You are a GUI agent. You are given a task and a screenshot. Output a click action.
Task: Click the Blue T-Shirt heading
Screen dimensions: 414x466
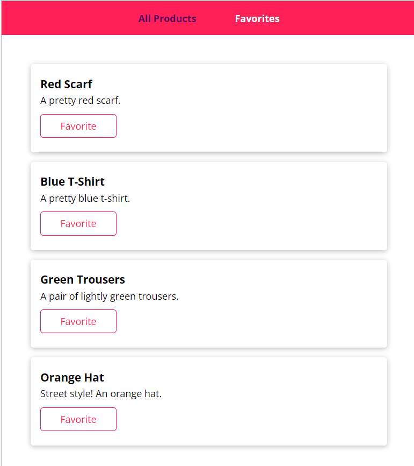72,181
